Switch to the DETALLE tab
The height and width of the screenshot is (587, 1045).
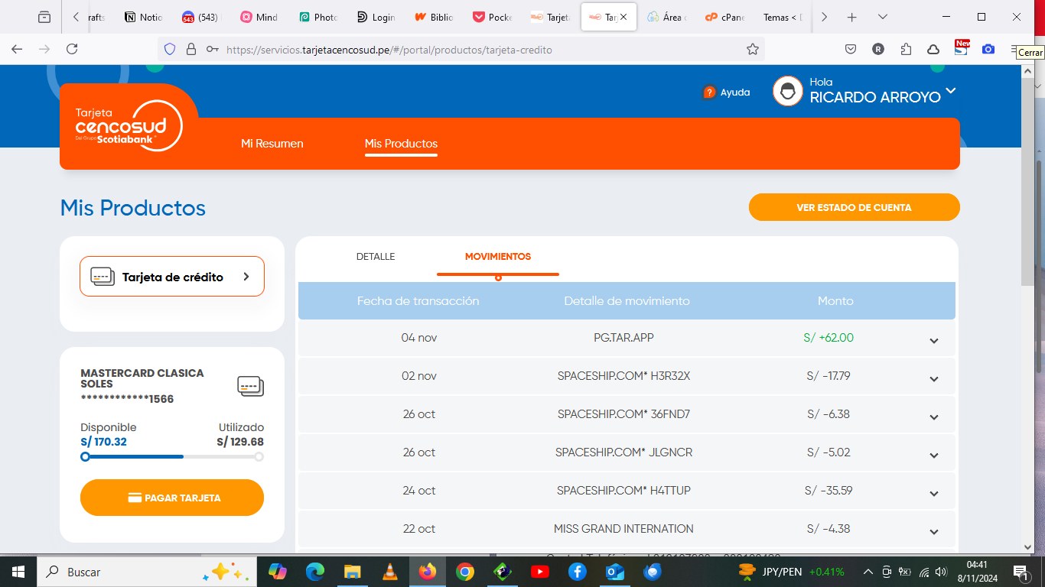click(376, 257)
